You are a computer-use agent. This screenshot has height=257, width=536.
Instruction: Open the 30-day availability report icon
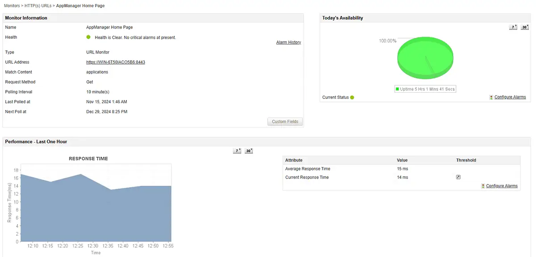[x=523, y=27]
